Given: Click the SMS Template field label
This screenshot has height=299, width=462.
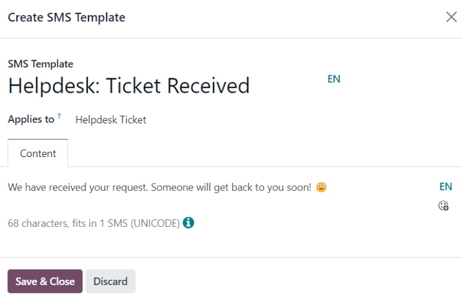Looking at the screenshot, I should click(40, 64).
